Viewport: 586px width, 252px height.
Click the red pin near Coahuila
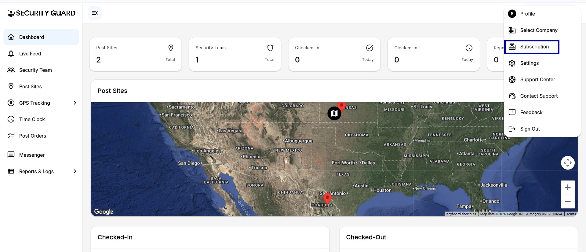coord(327,199)
